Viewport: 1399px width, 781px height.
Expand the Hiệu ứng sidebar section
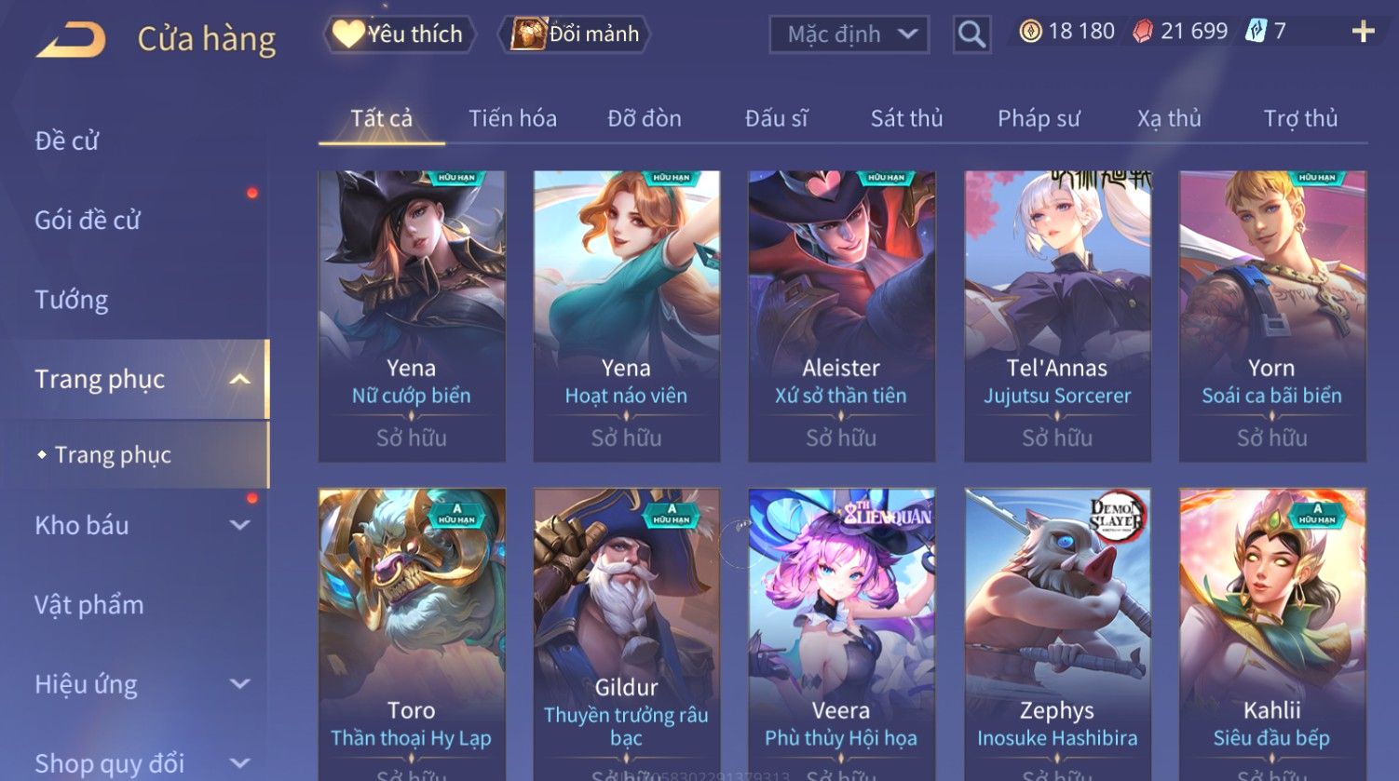tap(239, 684)
